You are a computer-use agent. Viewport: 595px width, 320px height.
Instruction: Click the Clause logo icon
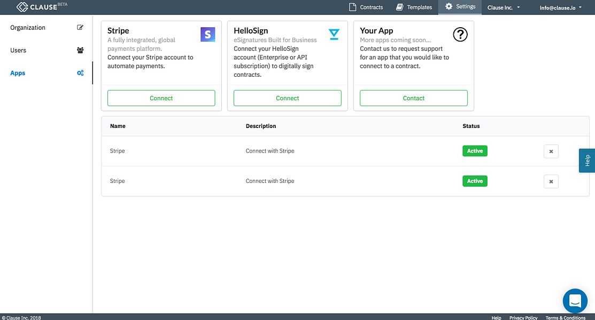[x=22, y=7]
